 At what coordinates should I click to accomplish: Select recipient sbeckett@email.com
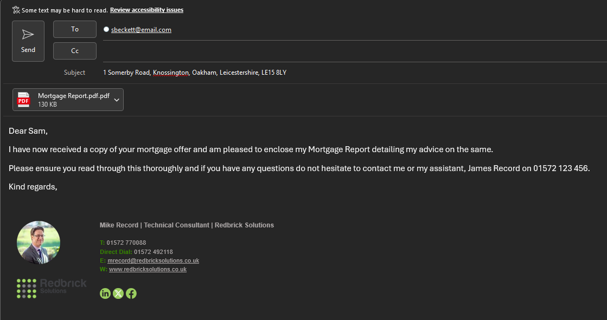pos(141,30)
